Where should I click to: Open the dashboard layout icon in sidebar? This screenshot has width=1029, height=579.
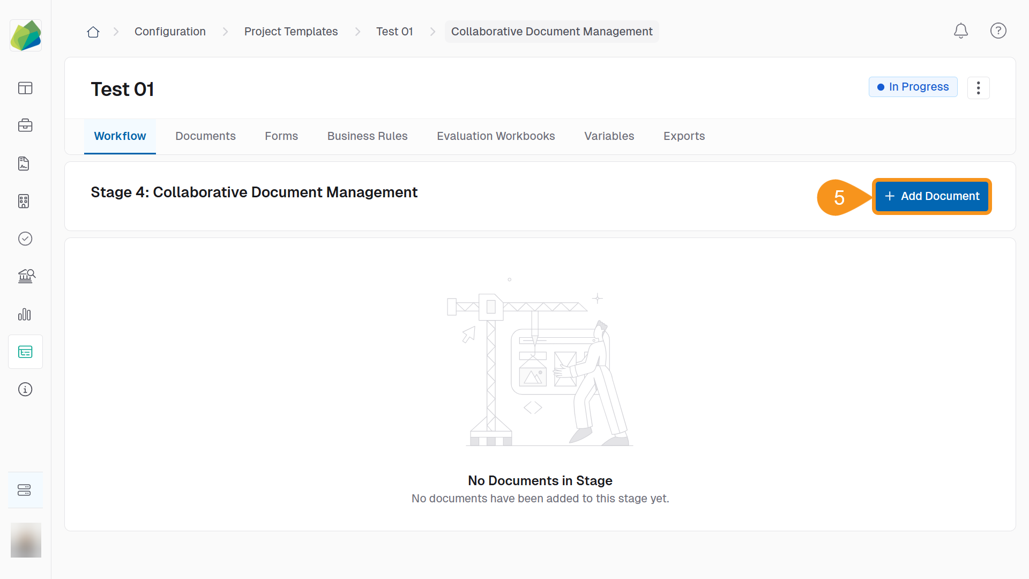point(25,88)
